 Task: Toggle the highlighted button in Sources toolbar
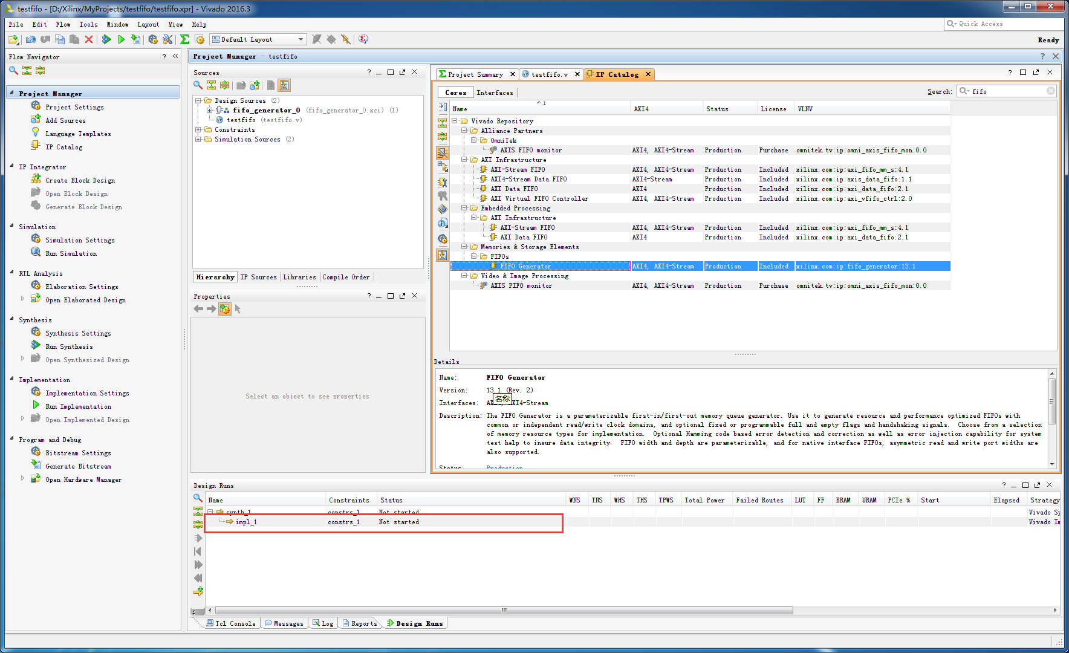284,85
